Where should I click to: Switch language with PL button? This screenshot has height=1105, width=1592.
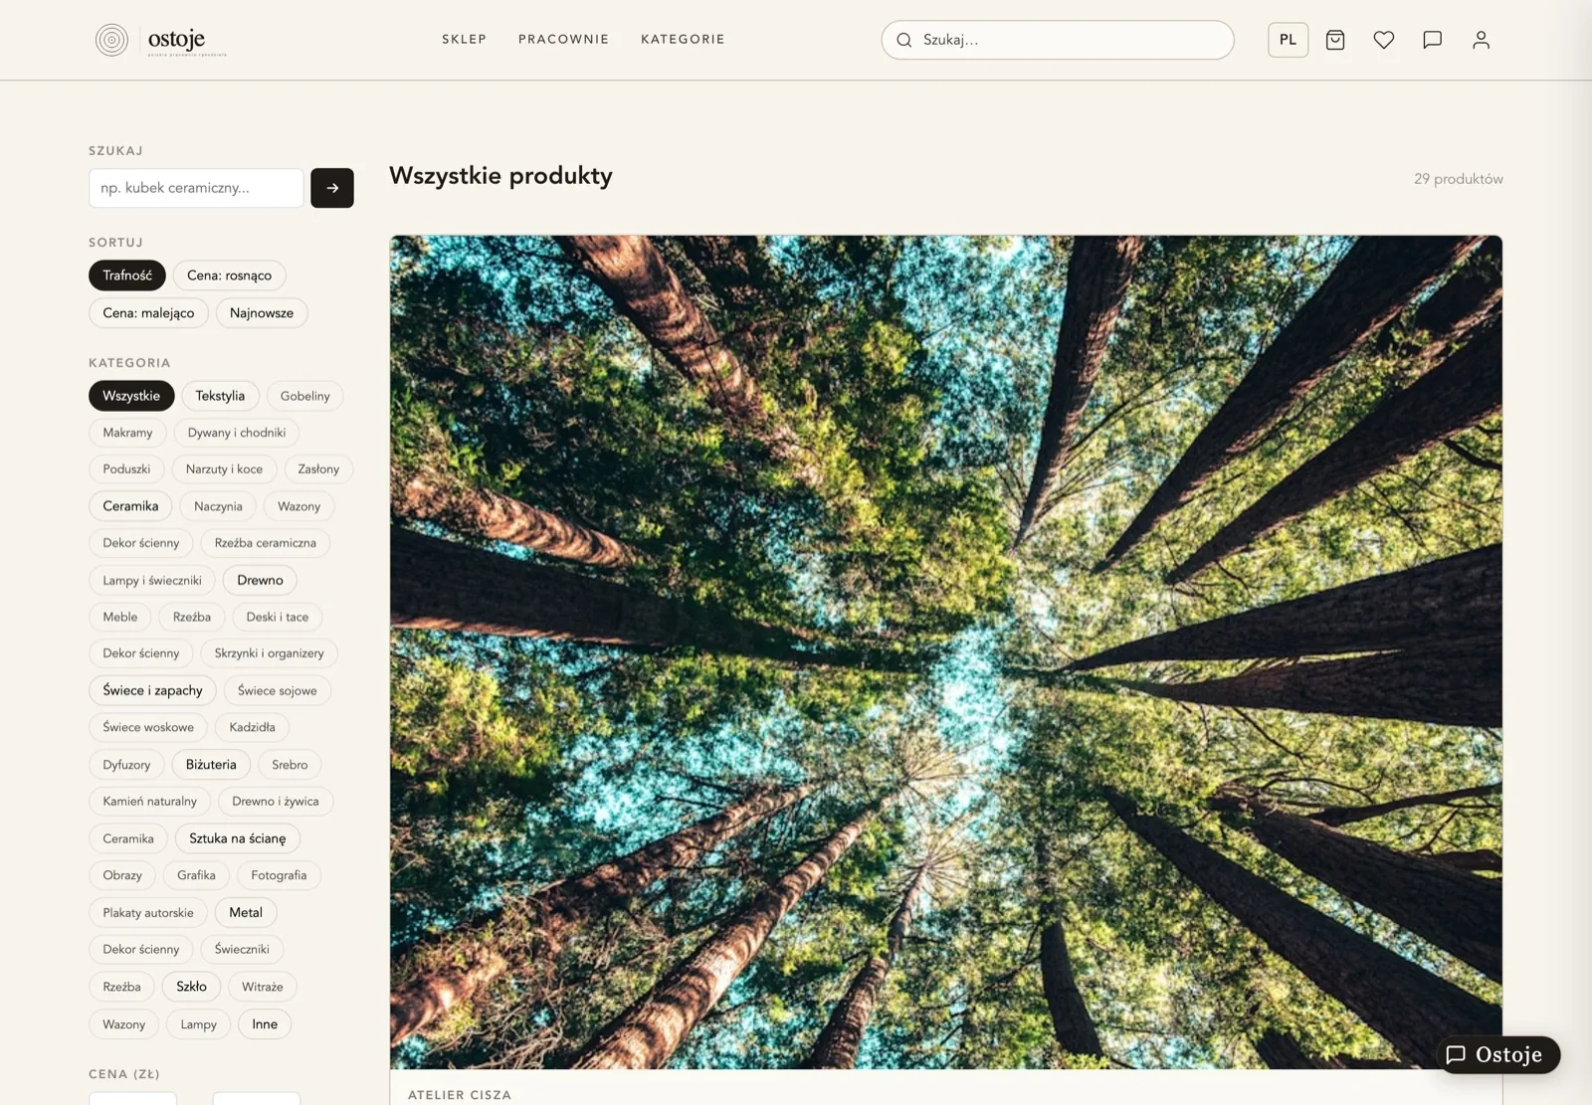pyautogui.click(x=1288, y=40)
